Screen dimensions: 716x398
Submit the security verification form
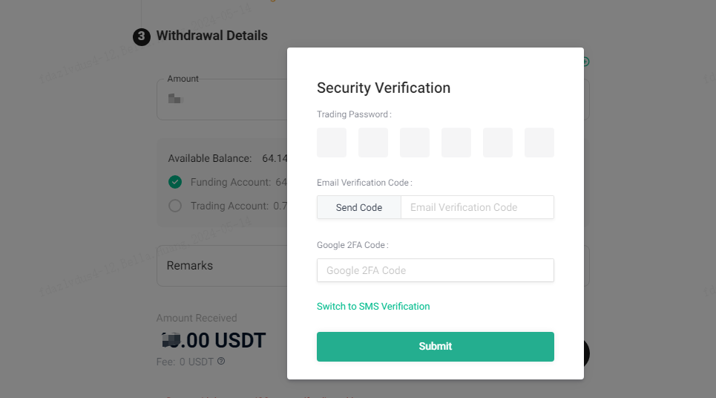point(436,346)
